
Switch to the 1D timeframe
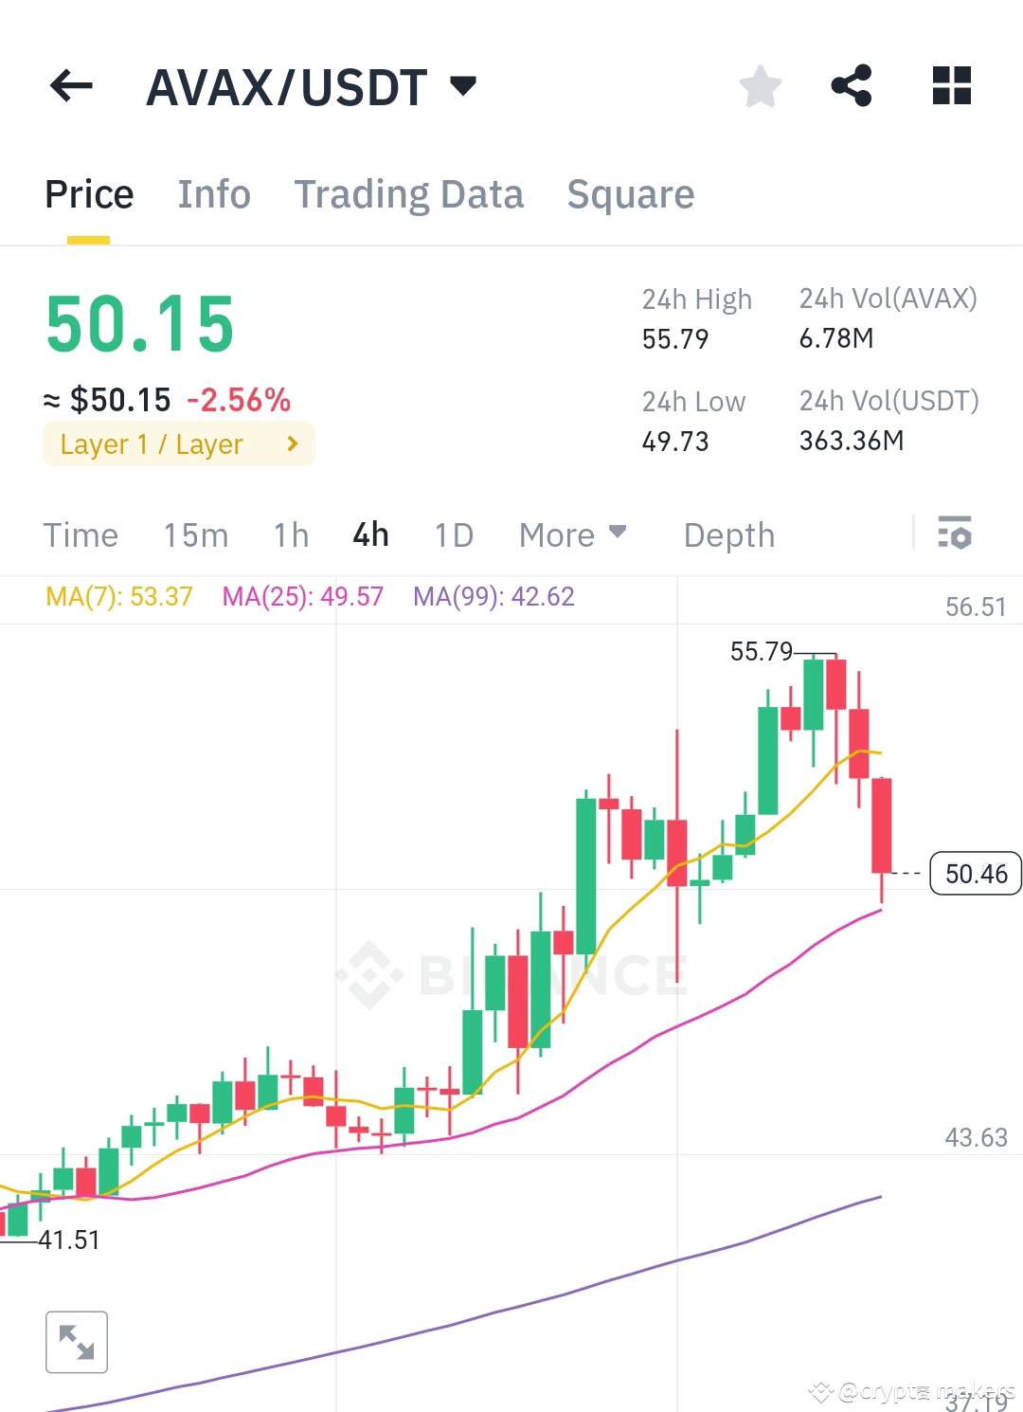(453, 534)
